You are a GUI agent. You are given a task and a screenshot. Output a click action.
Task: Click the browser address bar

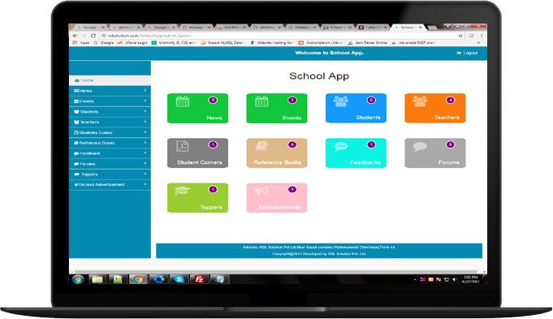[279, 36]
